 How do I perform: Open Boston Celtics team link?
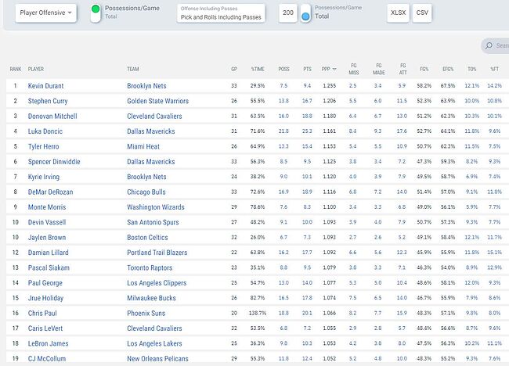(x=147, y=238)
